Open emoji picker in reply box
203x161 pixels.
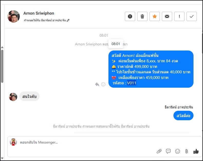[x=178, y=151]
